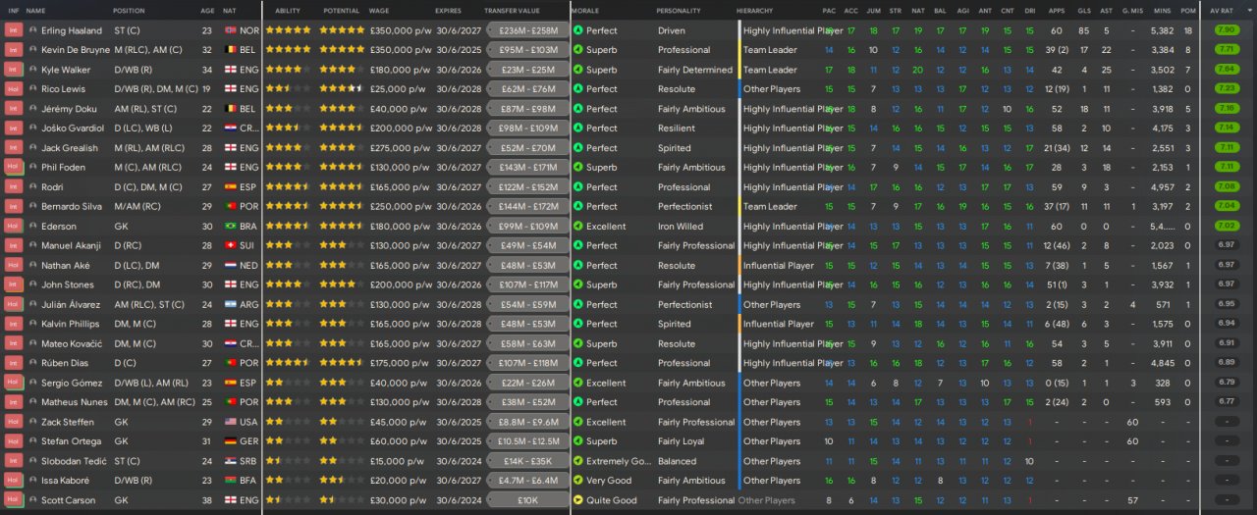
Task: Click Kyle Walker's Team Leader hierarchy text
Action: (770, 70)
